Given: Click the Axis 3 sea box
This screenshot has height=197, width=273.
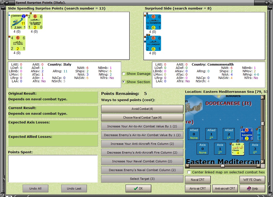Looking at the screenshot, I should (255, 148).
